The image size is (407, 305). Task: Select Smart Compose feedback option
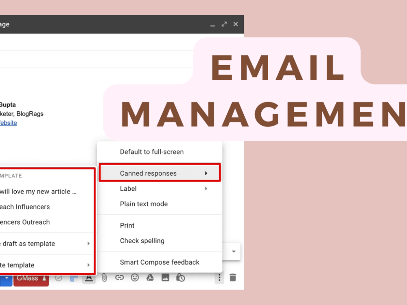(x=160, y=262)
